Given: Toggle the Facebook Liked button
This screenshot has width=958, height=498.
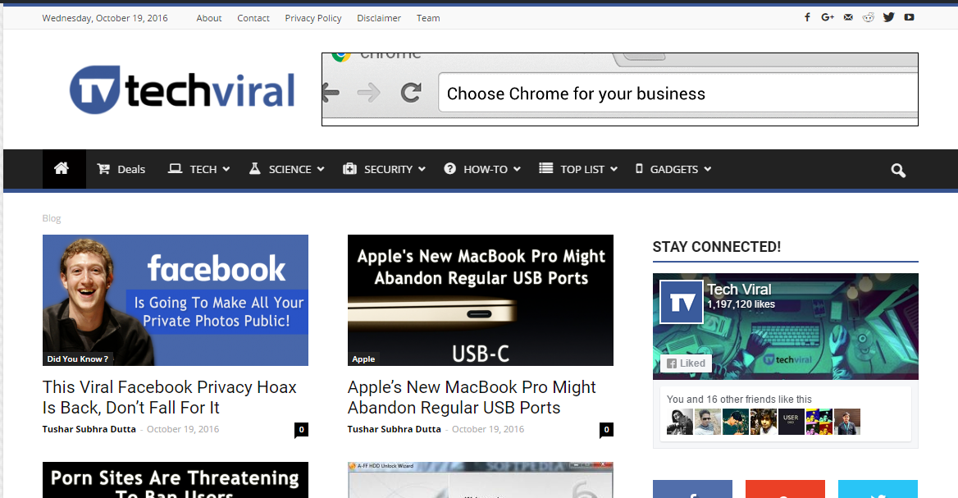Looking at the screenshot, I should (x=687, y=363).
